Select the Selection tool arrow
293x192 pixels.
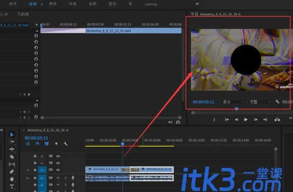coord(12,135)
